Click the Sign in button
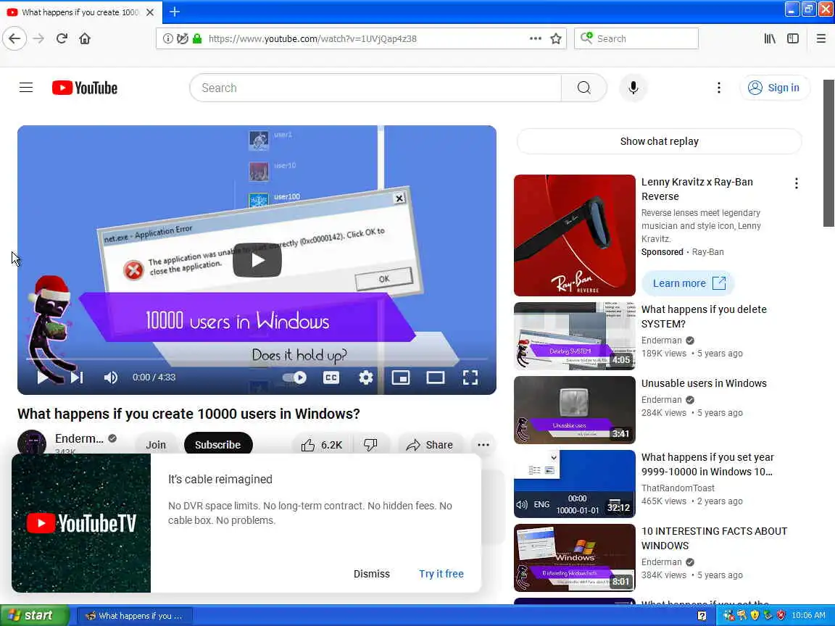The image size is (835, 626). point(775,88)
